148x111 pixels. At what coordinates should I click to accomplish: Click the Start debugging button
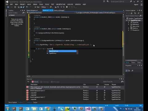(37, 7)
